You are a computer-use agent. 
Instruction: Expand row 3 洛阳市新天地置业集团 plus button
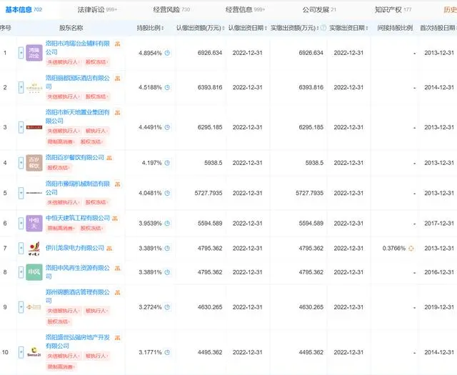tap(21, 127)
